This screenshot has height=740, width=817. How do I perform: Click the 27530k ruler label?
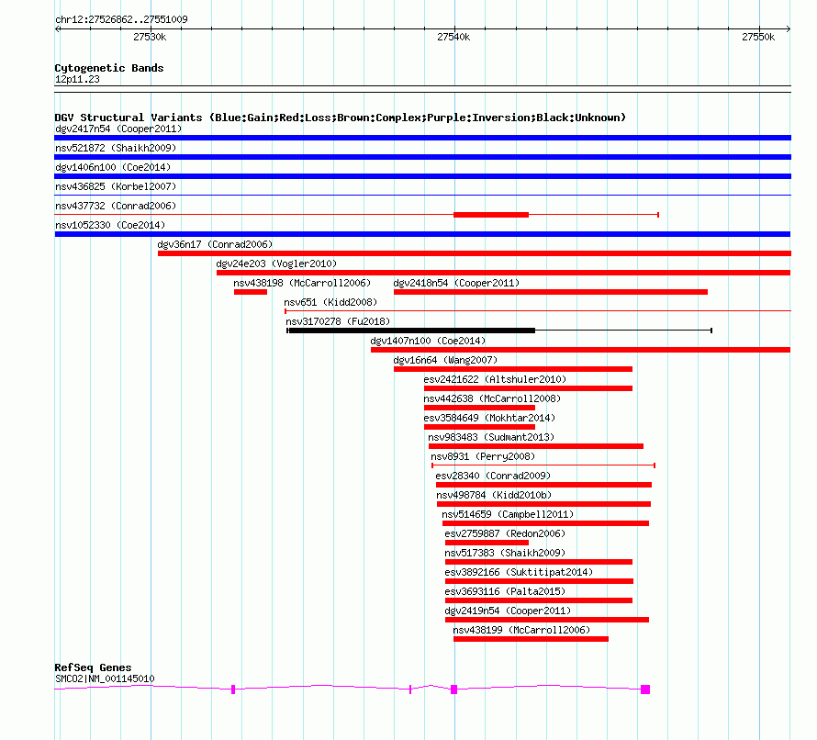(x=150, y=37)
